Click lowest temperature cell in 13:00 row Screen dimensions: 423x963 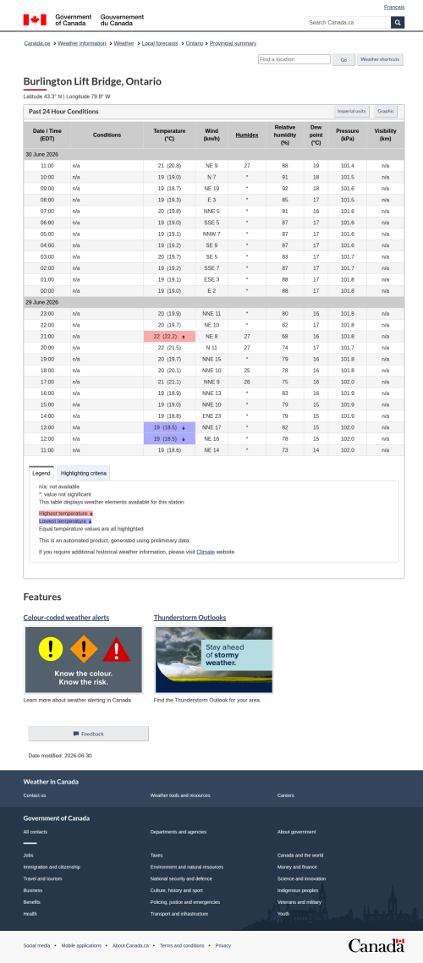pos(169,427)
